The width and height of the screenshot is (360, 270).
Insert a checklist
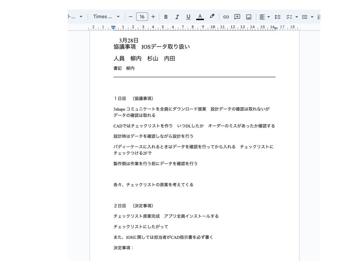point(289,17)
